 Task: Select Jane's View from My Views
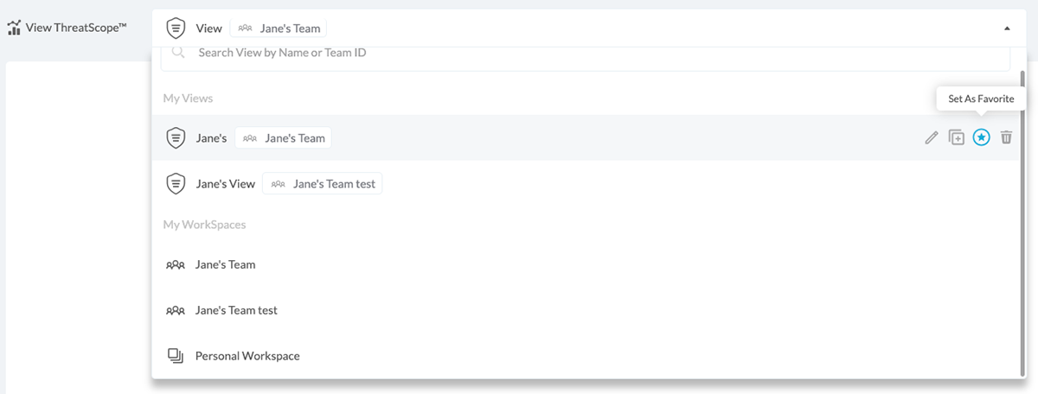pos(226,184)
